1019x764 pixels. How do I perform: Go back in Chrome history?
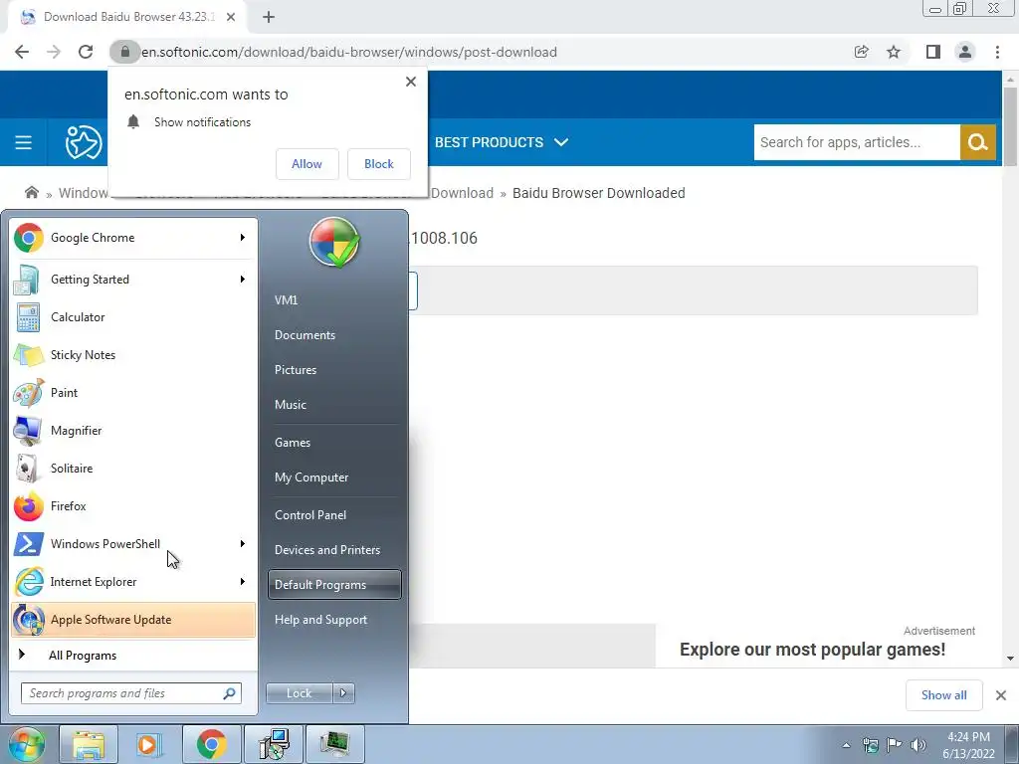coord(22,52)
